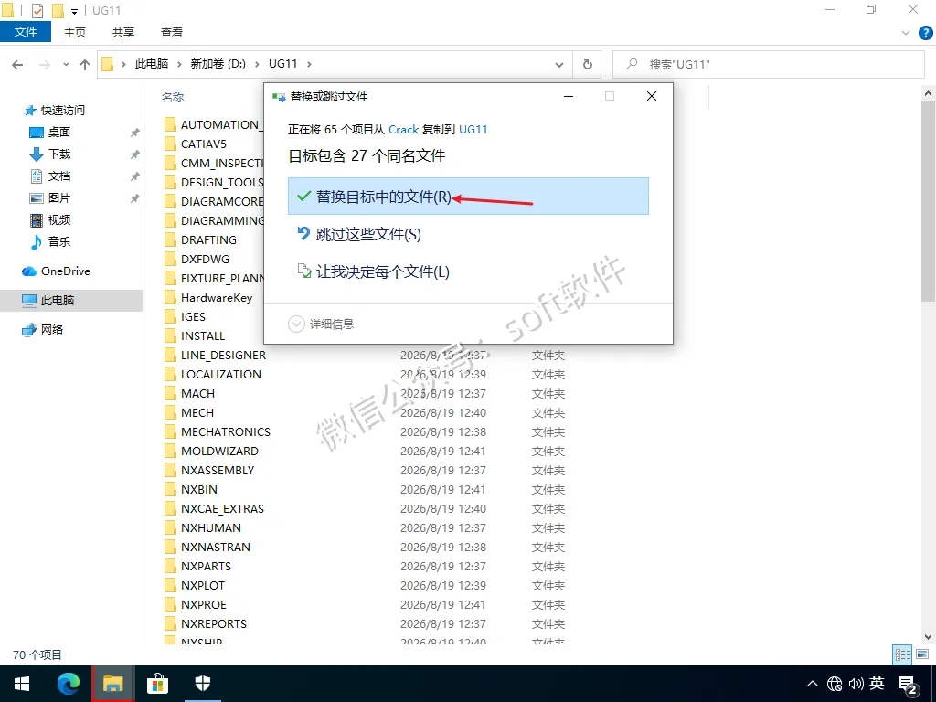The width and height of the screenshot is (936, 702).
Task: Select Music in the navigation pane
Action: click(51, 241)
